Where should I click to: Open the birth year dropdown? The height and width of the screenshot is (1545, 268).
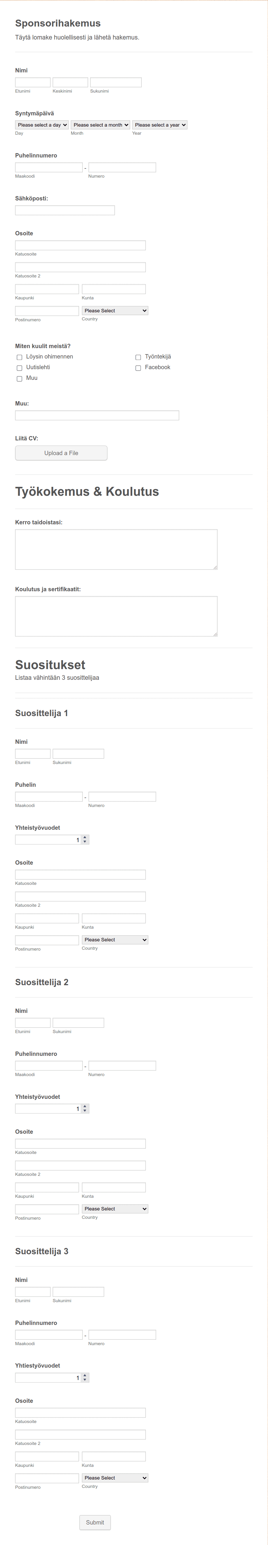tap(159, 125)
